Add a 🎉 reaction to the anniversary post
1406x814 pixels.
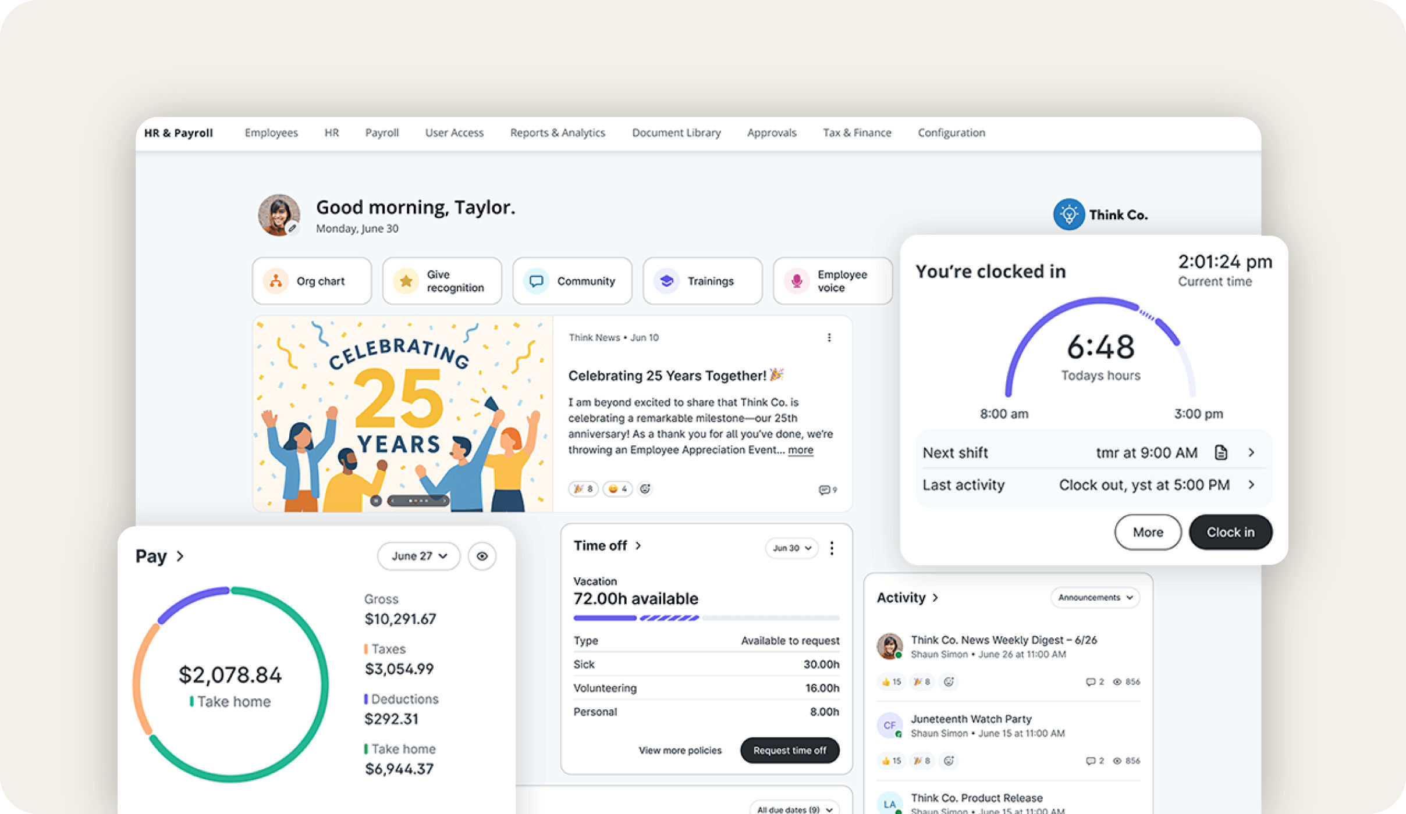coord(583,489)
